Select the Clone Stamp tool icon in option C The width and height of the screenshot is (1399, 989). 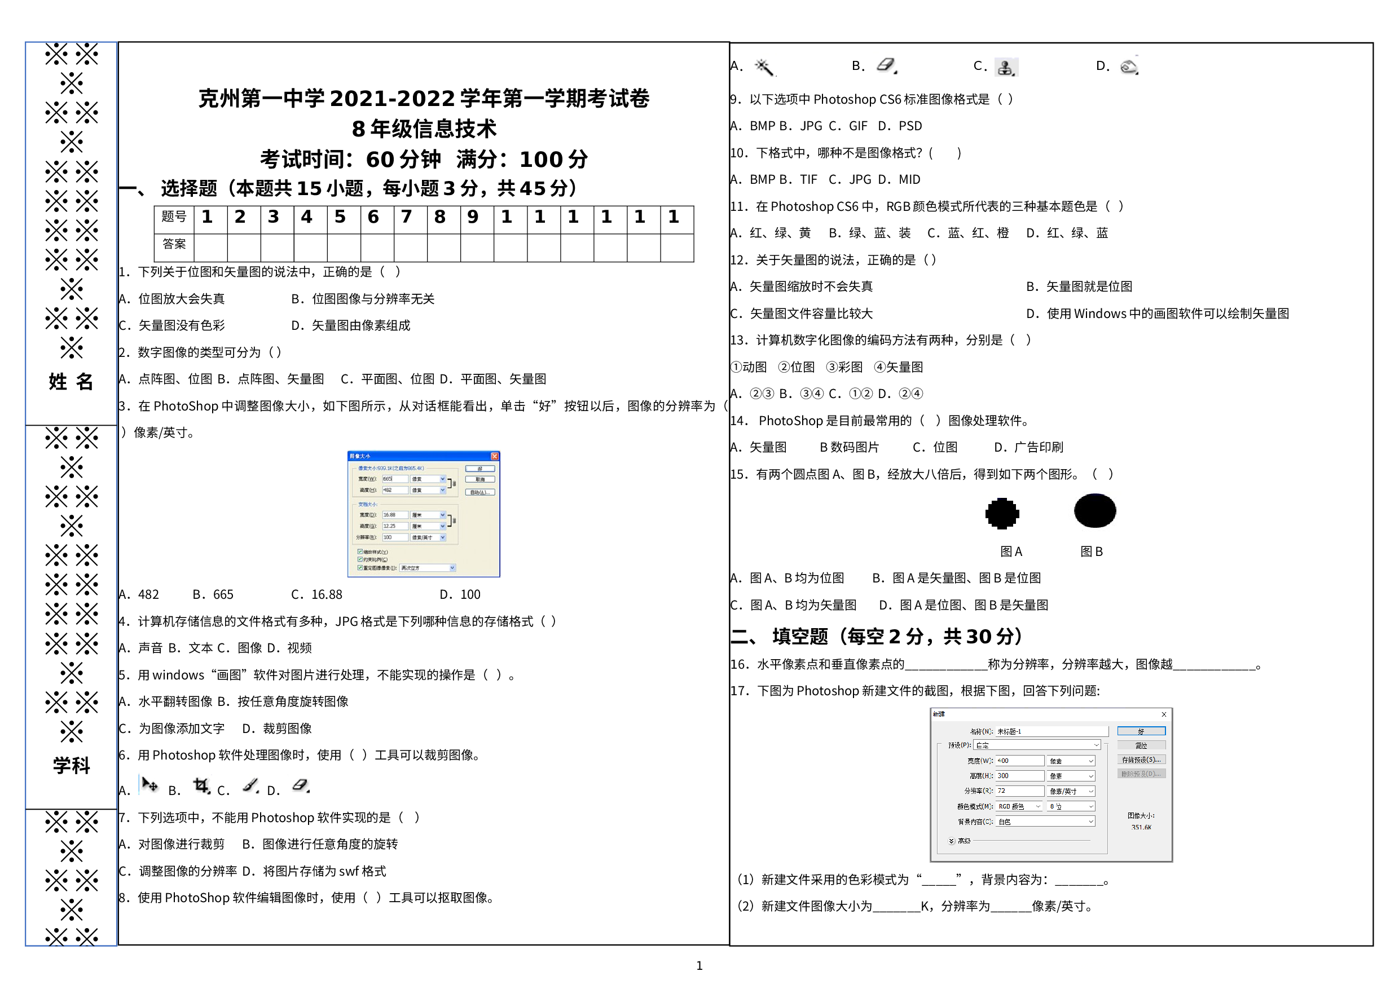click(1005, 67)
